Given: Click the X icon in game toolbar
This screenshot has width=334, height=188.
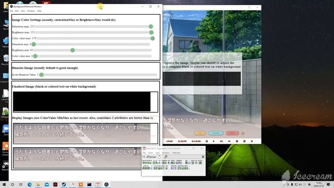Looking at the screenshot, I should (252, 142).
